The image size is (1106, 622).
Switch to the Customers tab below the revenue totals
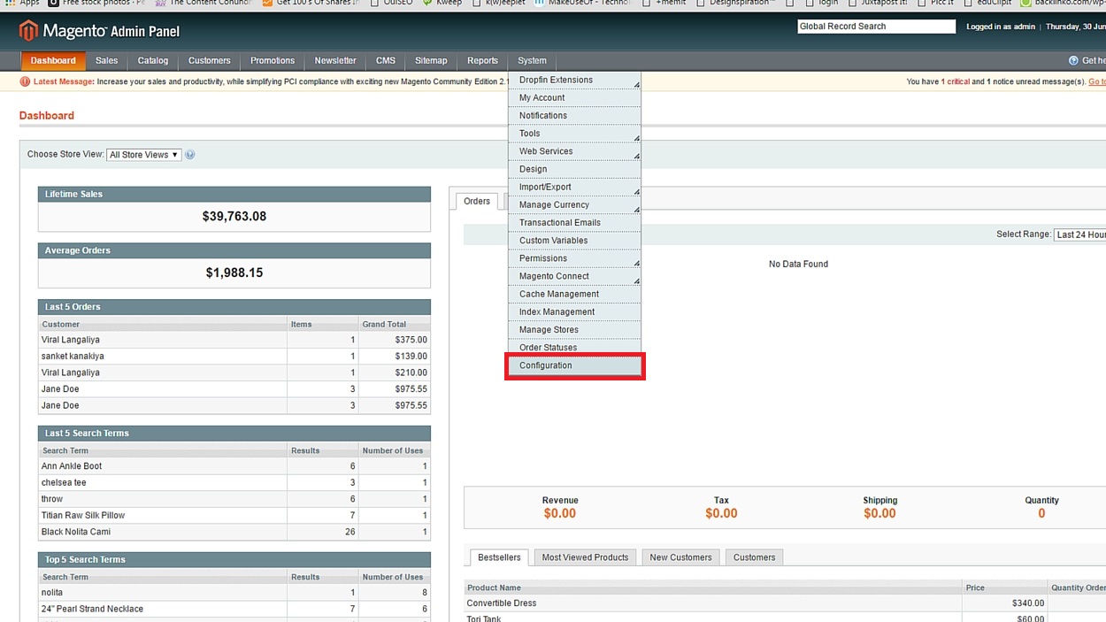coord(754,557)
